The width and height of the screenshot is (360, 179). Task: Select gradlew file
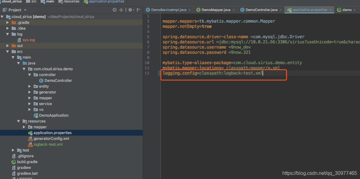click(24, 168)
